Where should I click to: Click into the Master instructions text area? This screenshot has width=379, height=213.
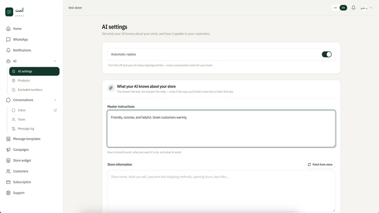[221, 128]
